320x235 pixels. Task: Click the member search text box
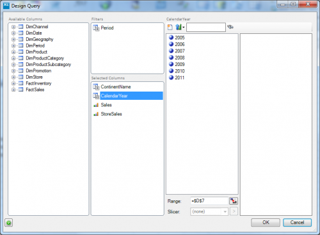point(206,28)
